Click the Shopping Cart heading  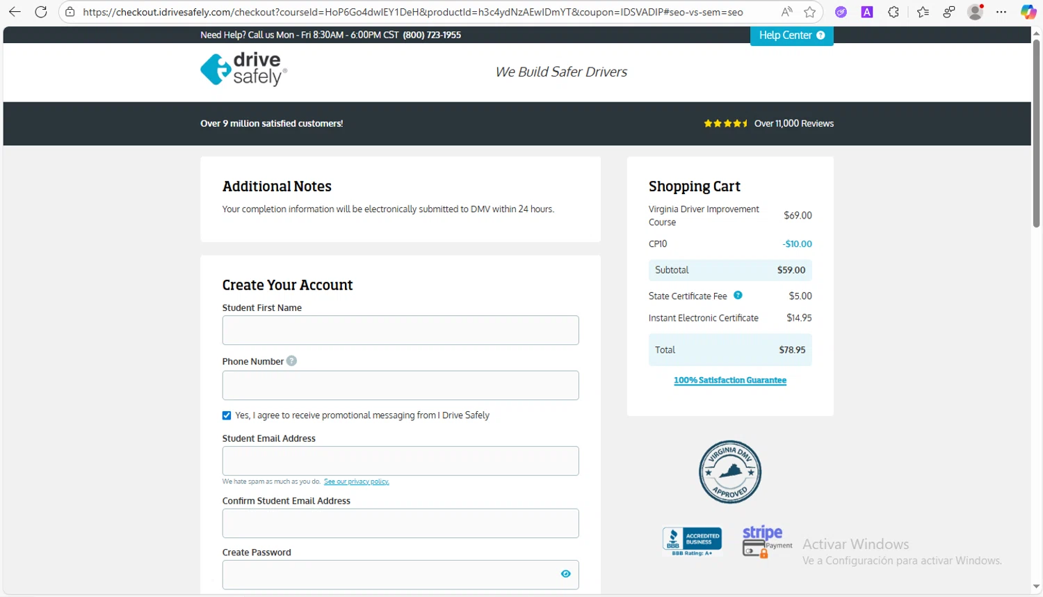tap(695, 186)
